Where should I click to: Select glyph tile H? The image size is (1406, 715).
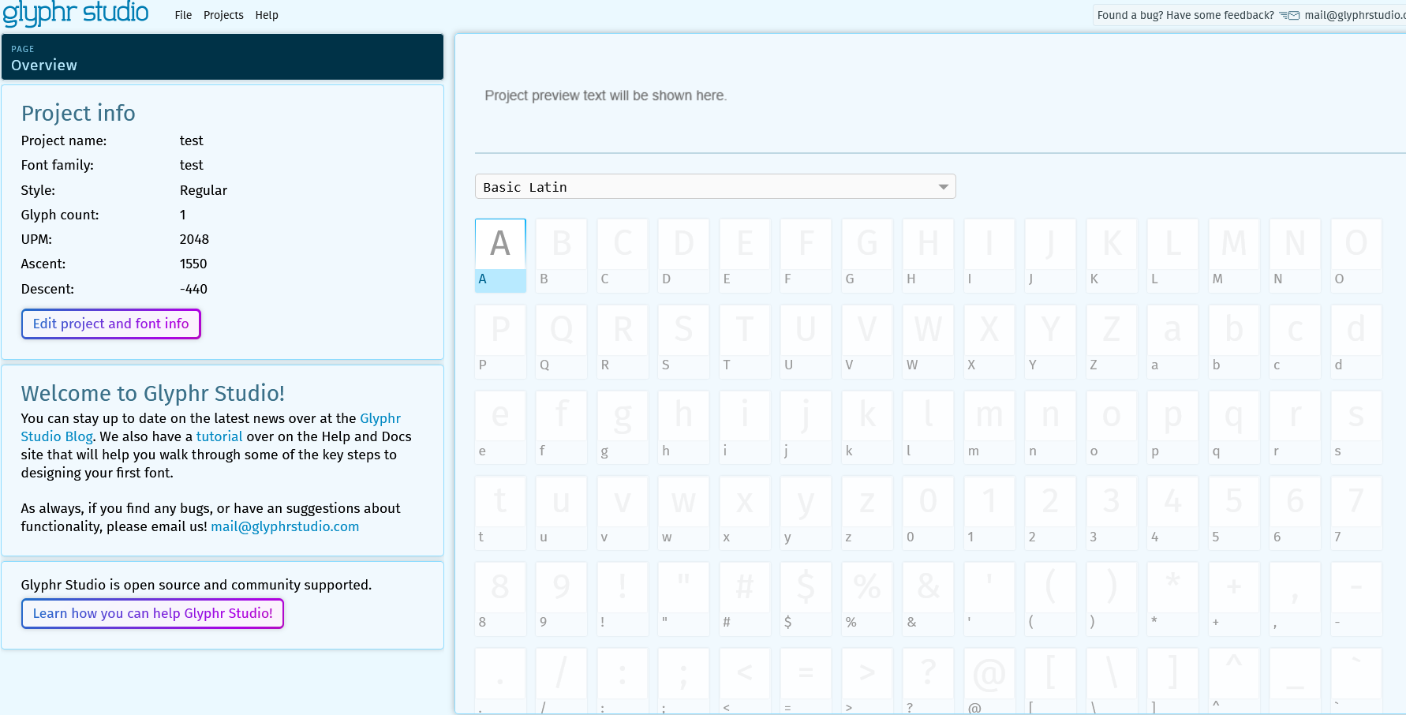pos(929,256)
